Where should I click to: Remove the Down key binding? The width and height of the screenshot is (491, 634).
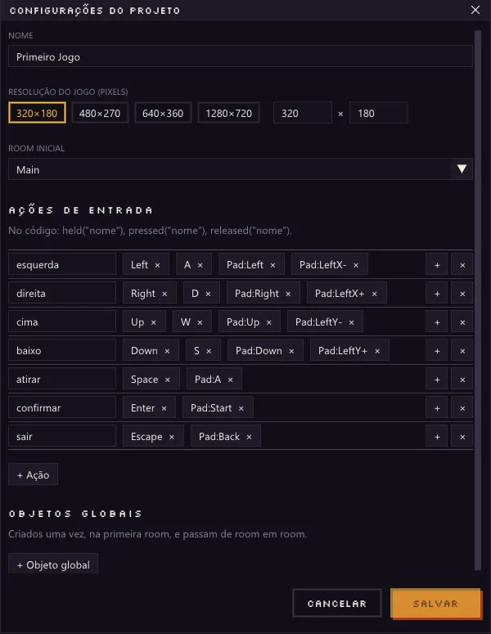click(167, 352)
